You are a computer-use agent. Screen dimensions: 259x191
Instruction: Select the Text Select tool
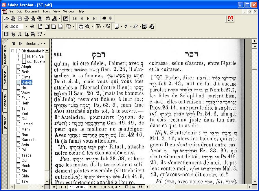click(x=98, y=26)
